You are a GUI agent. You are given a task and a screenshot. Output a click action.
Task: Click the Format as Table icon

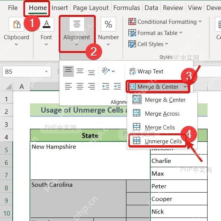(x=132, y=33)
